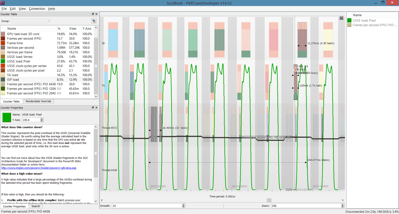Close the Counter Table panel with its X icon

click(96, 14)
